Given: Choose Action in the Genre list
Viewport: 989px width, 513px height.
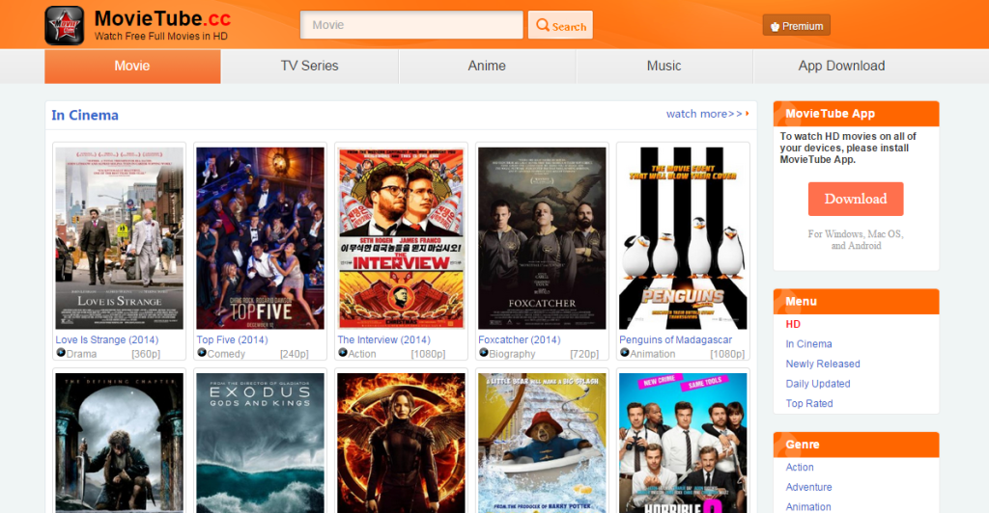Looking at the screenshot, I should pyautogui.click(x=799, y=467).
